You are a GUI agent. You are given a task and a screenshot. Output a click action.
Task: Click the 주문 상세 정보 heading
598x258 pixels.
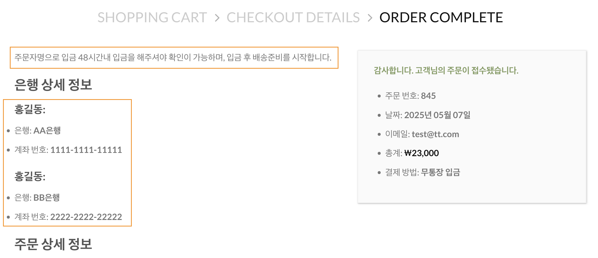click(x=53, y=244)
